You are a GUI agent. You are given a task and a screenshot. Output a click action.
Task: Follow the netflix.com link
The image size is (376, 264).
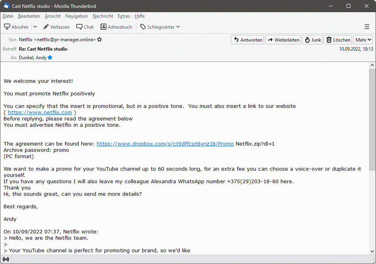tap(40, 112)
